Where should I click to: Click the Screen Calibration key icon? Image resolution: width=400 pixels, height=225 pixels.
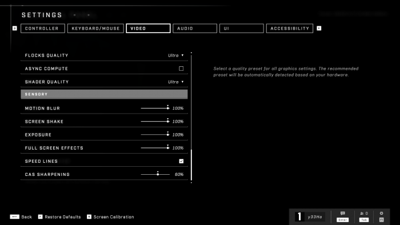(89, 217)
